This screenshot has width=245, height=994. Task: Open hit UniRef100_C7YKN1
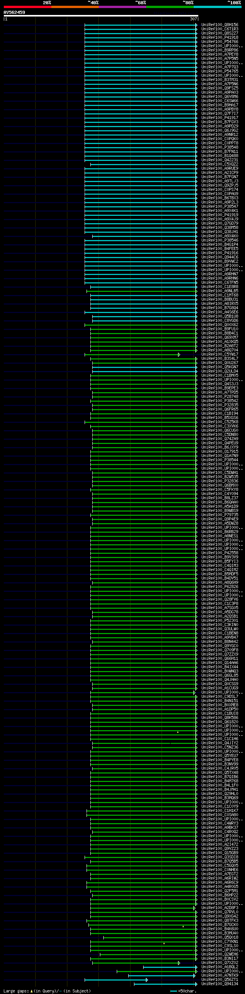coord(220,942)
